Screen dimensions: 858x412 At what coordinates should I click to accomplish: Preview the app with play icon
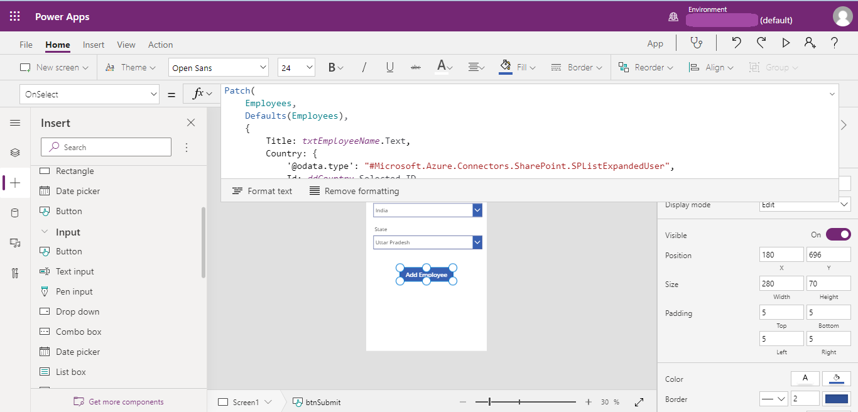pos(786,43)
